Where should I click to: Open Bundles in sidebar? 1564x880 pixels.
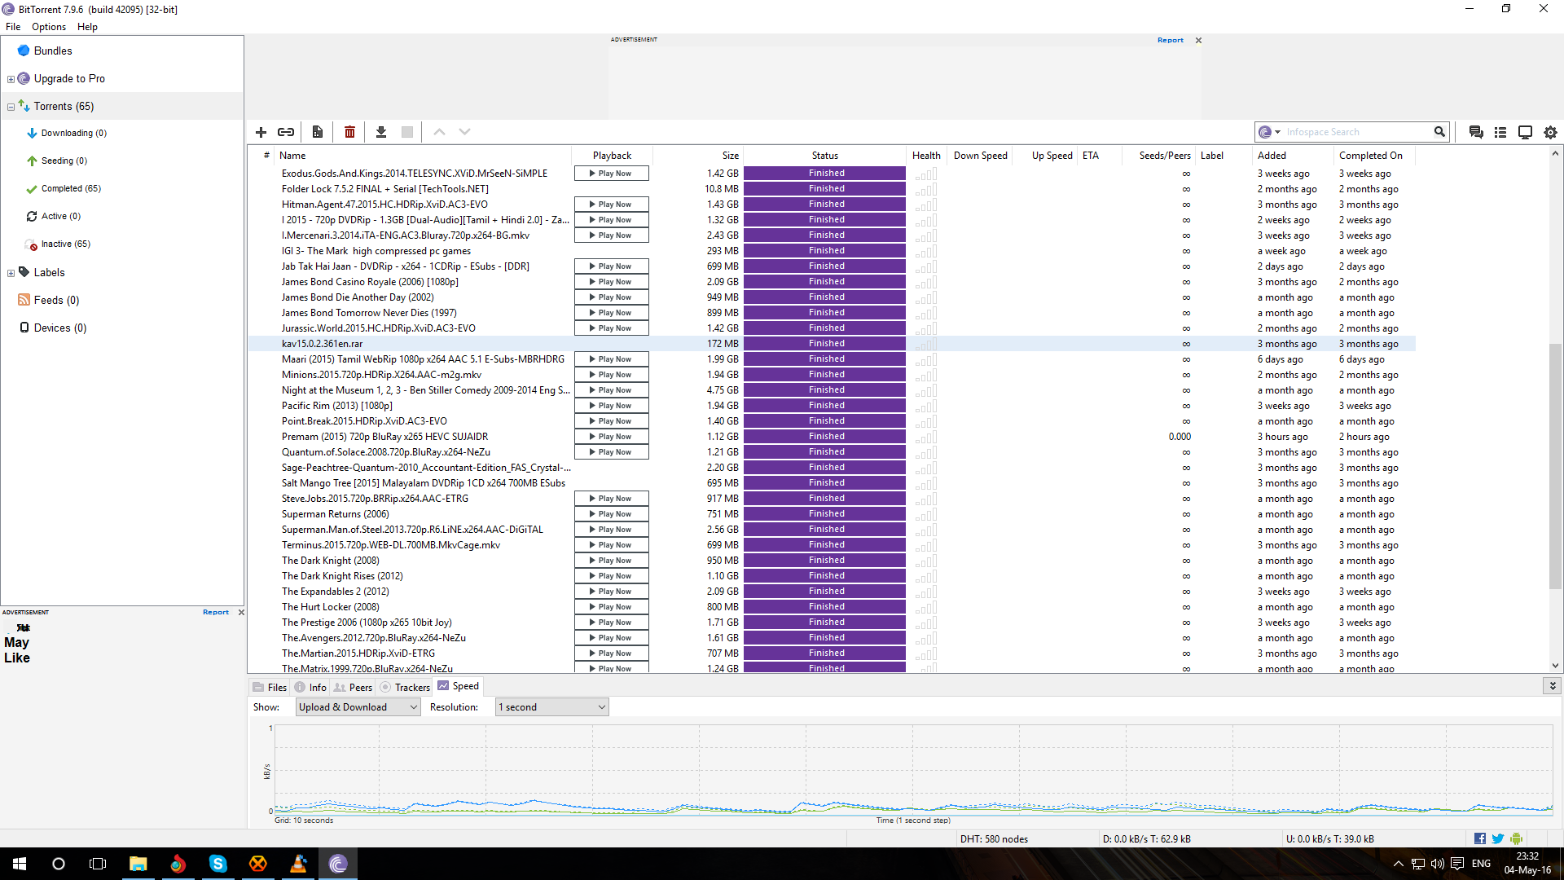[53, 51]
